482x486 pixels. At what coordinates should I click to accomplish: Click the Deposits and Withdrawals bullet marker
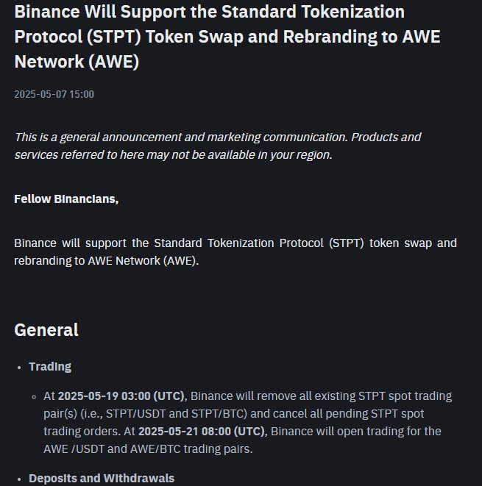19,479
